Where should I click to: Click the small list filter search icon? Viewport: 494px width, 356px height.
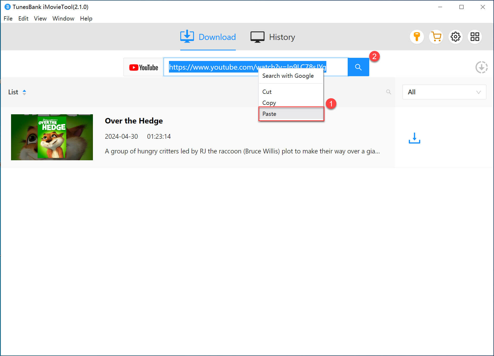coord(388,92)
